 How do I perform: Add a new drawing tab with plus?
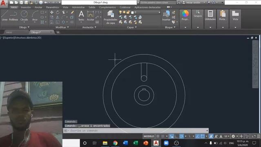coord(58,32)
